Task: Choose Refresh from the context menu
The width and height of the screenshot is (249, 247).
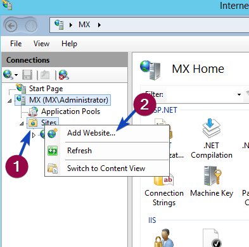Action: coord(106,151)
